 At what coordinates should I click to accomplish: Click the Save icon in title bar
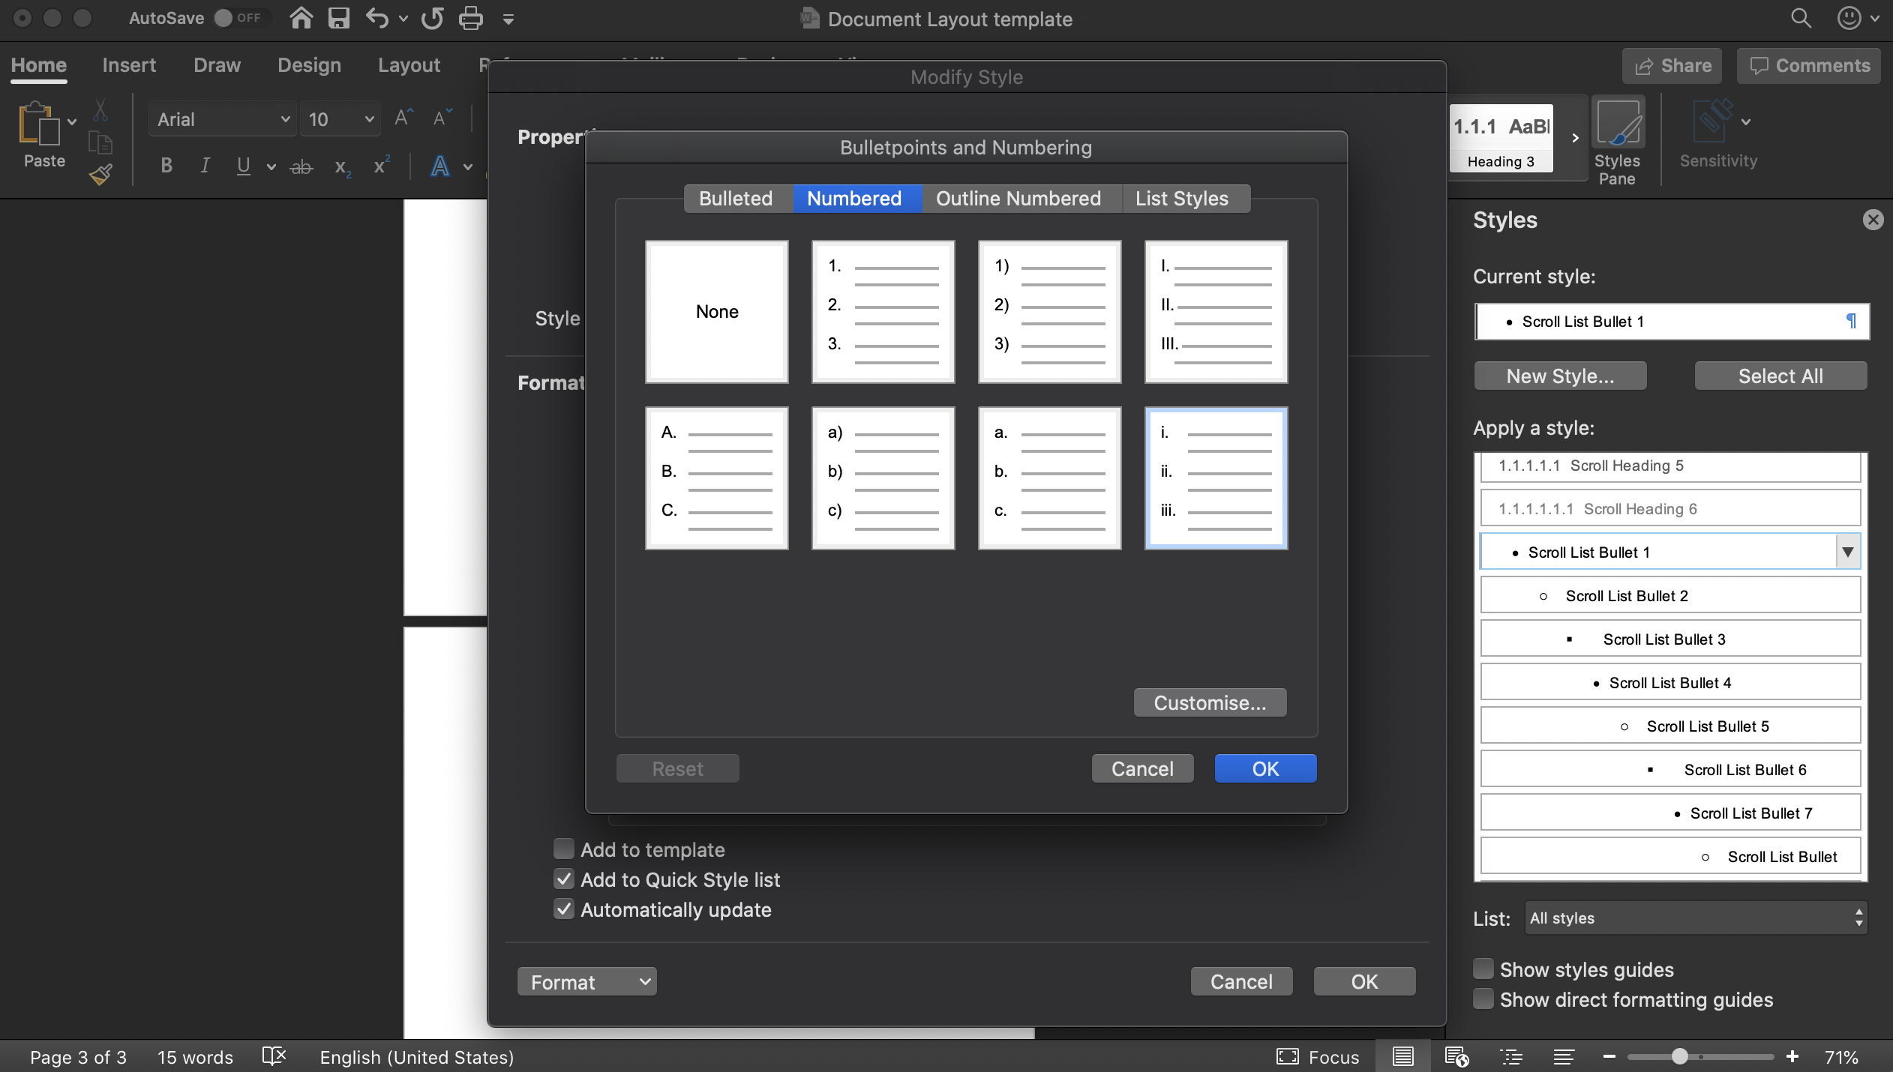pyautogui.click(x=339, y=18)
